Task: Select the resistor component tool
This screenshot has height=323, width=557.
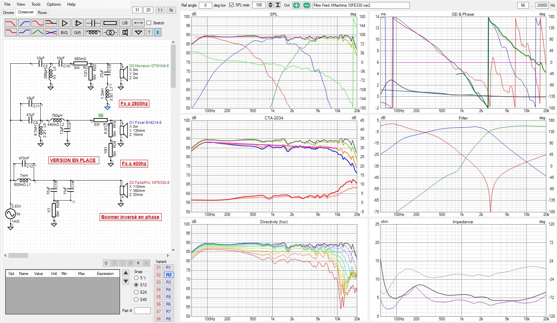Action: [110, 23]
